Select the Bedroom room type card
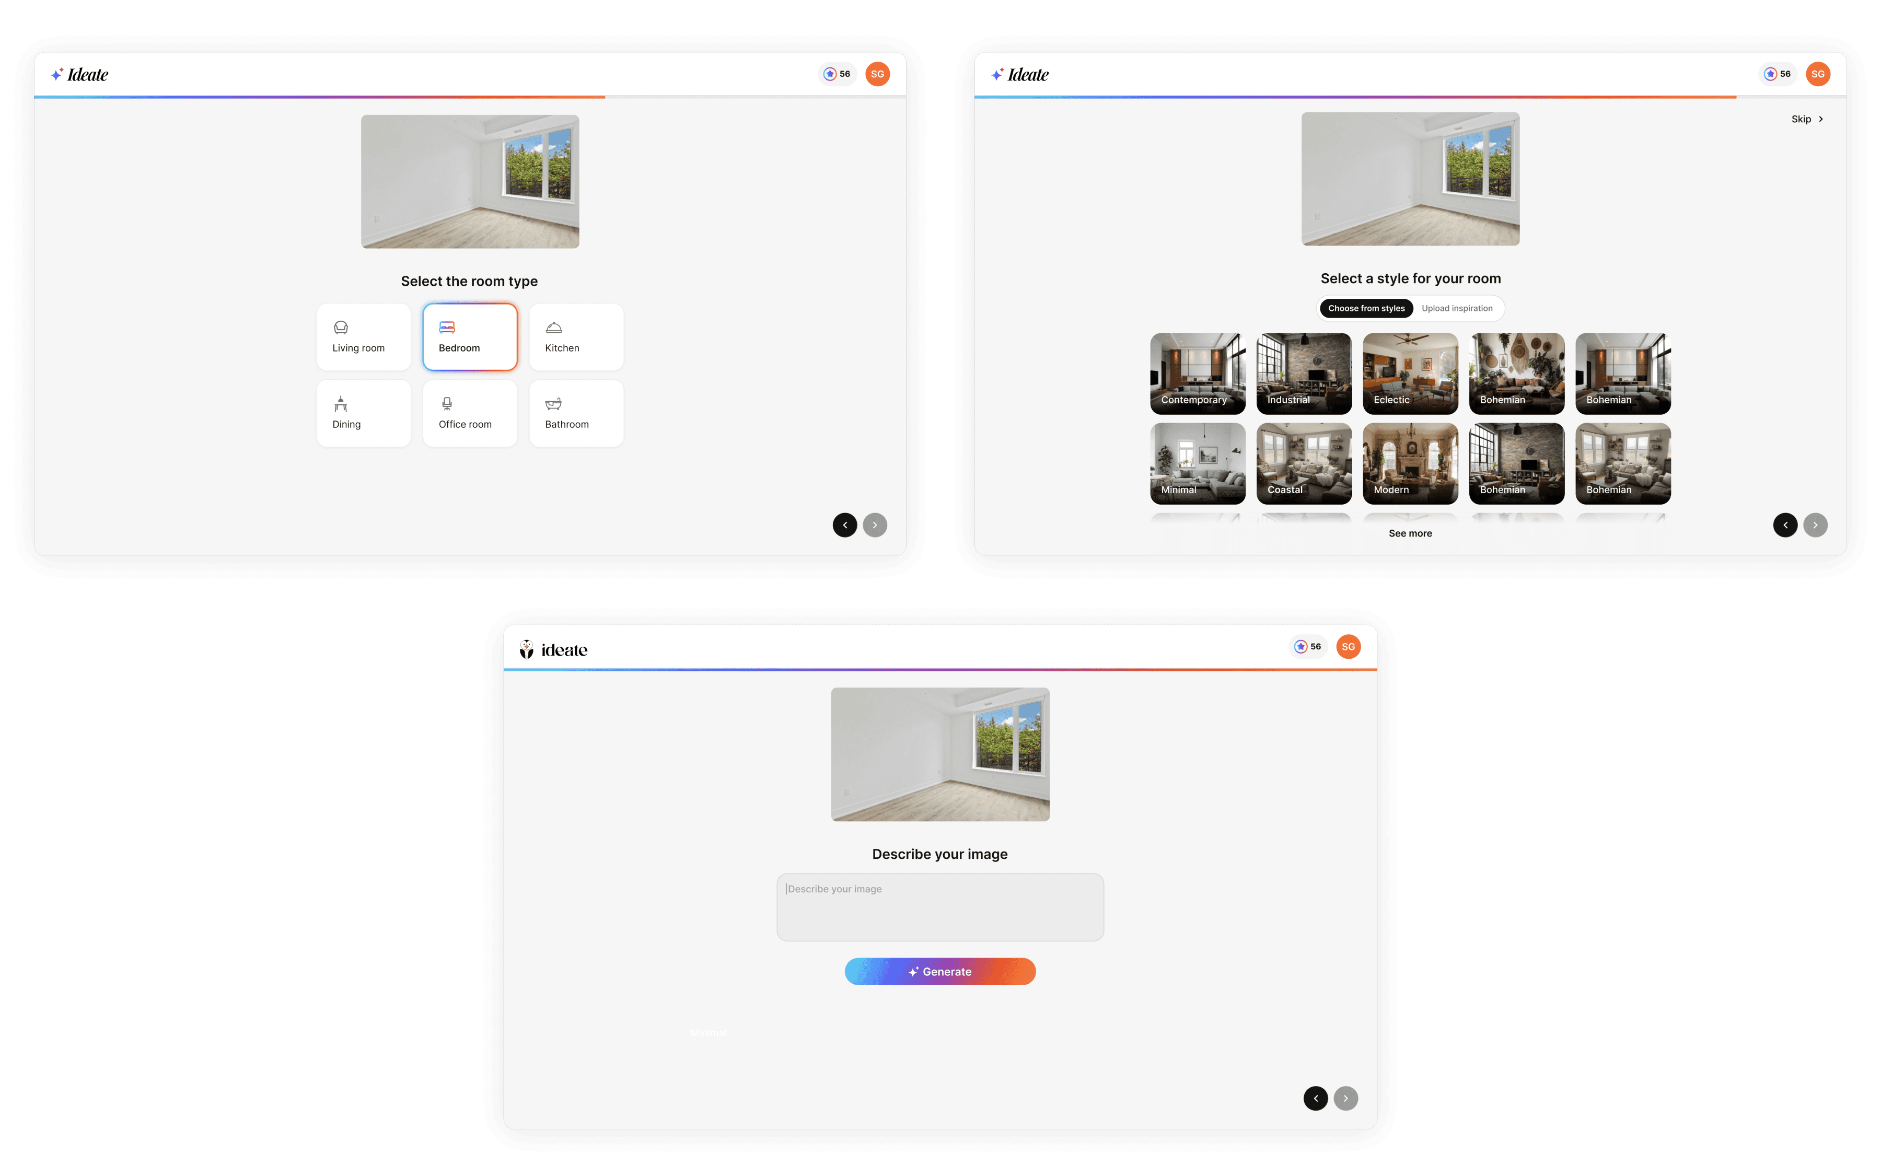This screenshot has width=1881, height=1166. pyautogui.click(x=470, y=337)
